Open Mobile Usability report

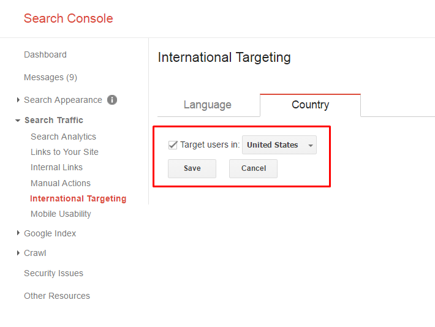61,214
